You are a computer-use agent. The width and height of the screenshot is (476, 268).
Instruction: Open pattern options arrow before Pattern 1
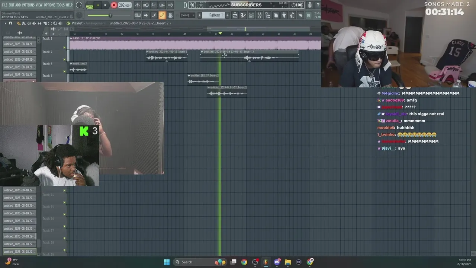[x=199, y=15]
